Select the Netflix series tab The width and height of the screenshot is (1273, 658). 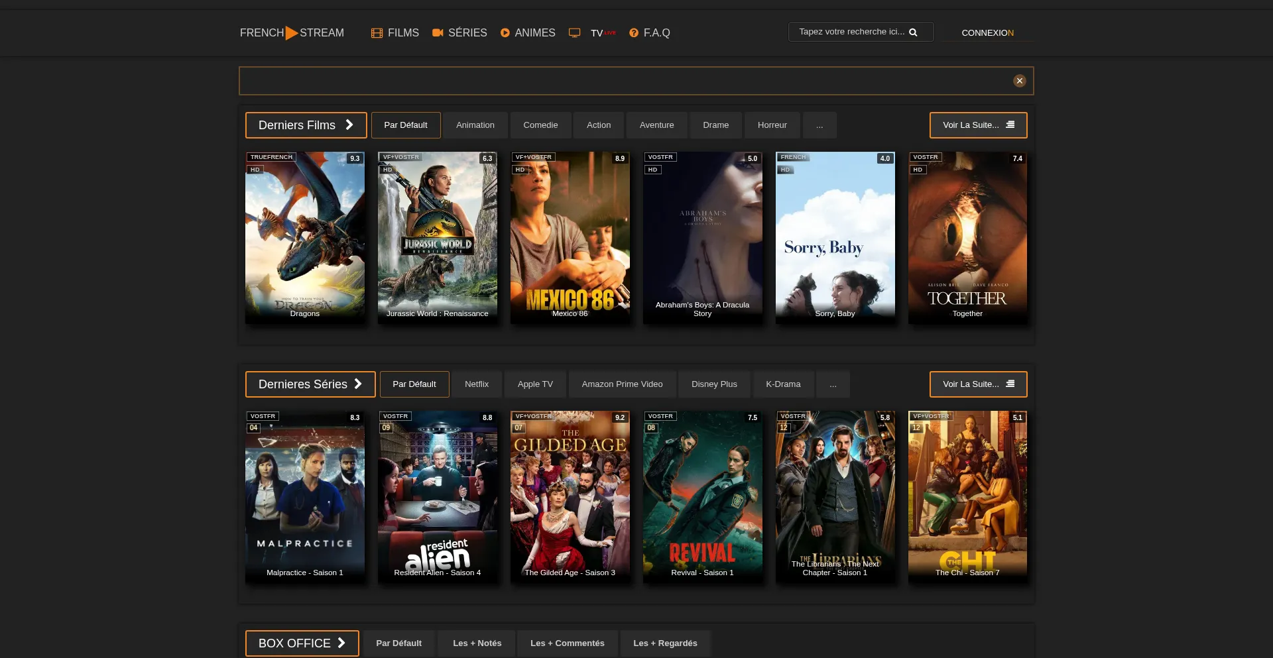(x=477, y=384)
